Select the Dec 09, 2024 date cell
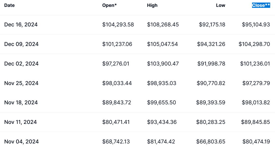The width and height of the screenshot is (275, 148). tap(21, 44)
